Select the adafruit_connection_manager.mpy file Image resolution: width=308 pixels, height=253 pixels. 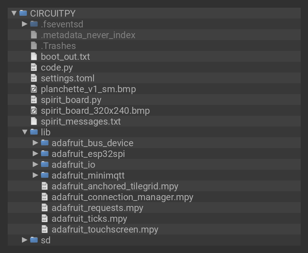(122, 197)
